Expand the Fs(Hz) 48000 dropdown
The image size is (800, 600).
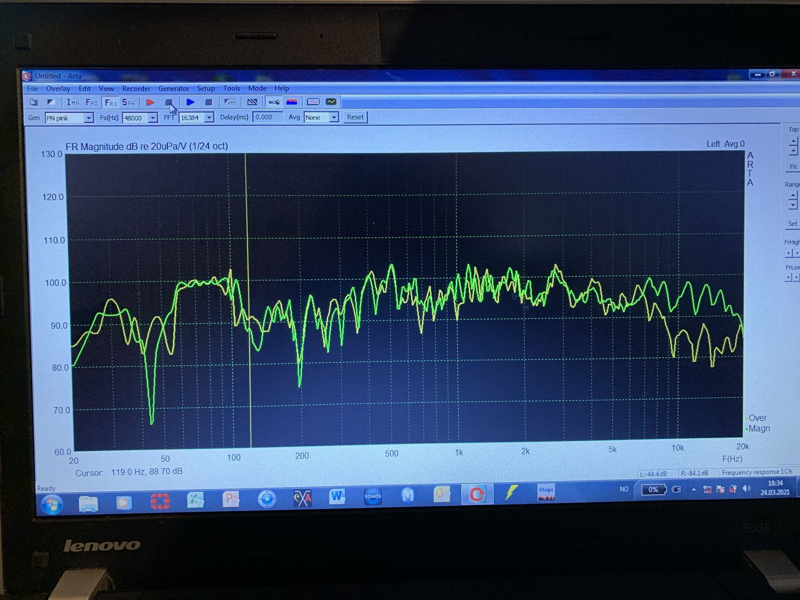pyautogui.click(x=153, y=118)
